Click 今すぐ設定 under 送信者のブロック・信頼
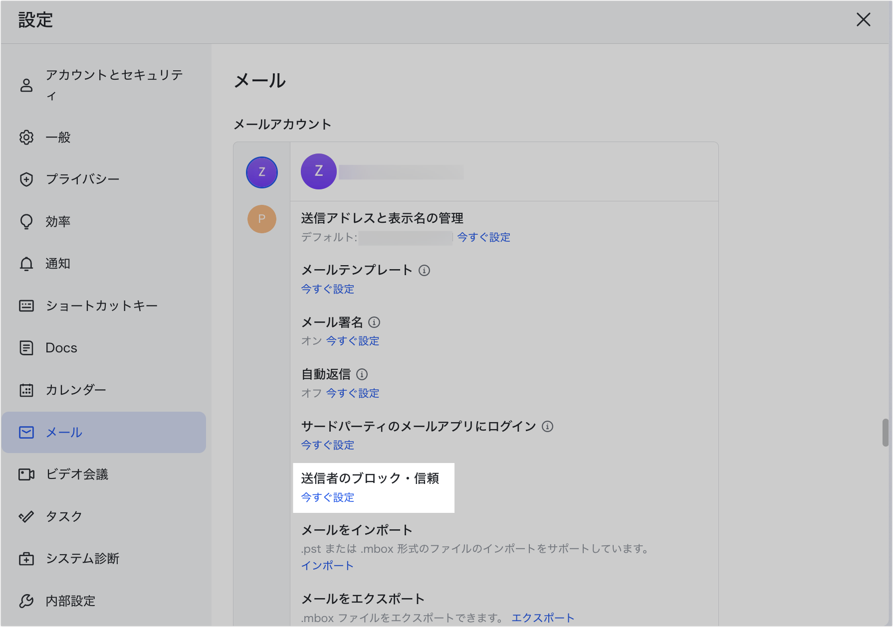 click(x=327, y=497)
